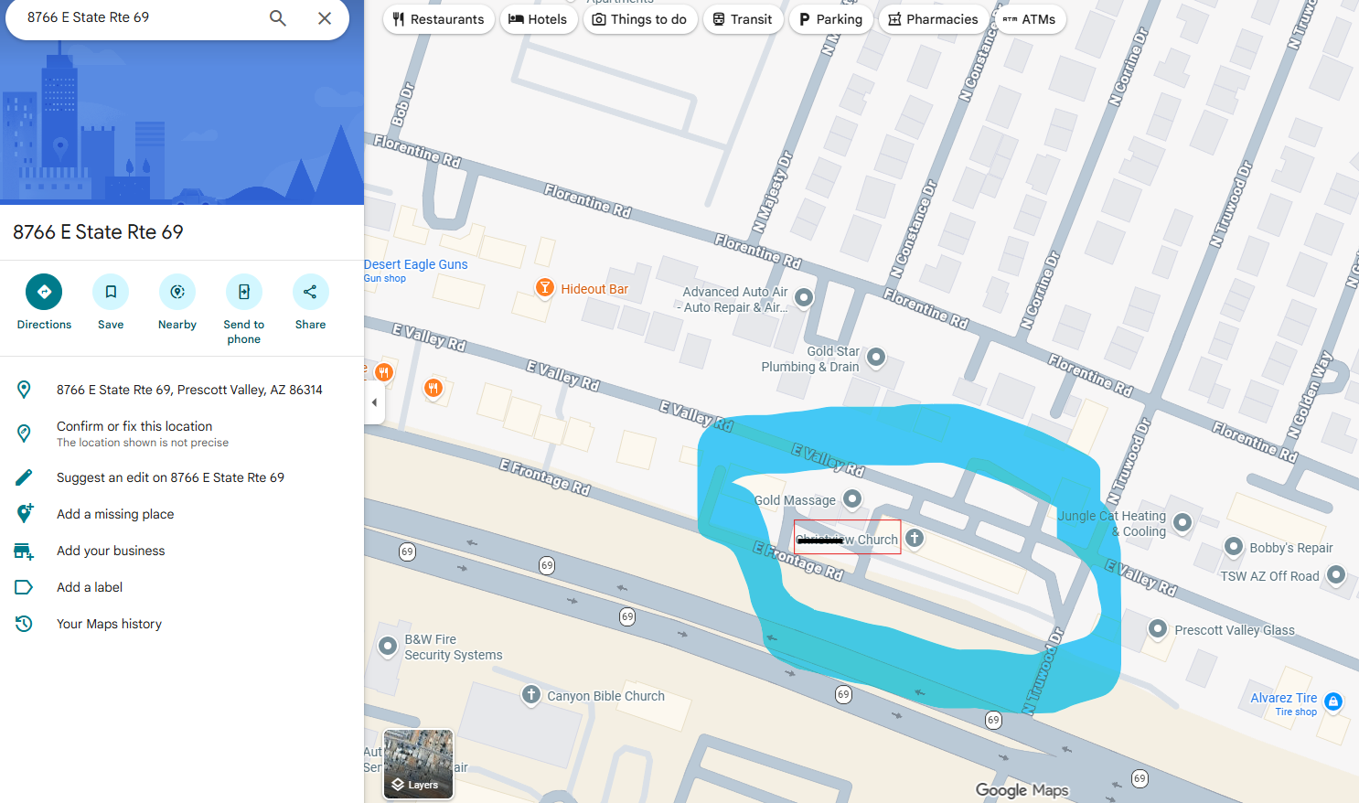Click the Gold Massage label
The image size is (1359, 803).
coord(795,500)
